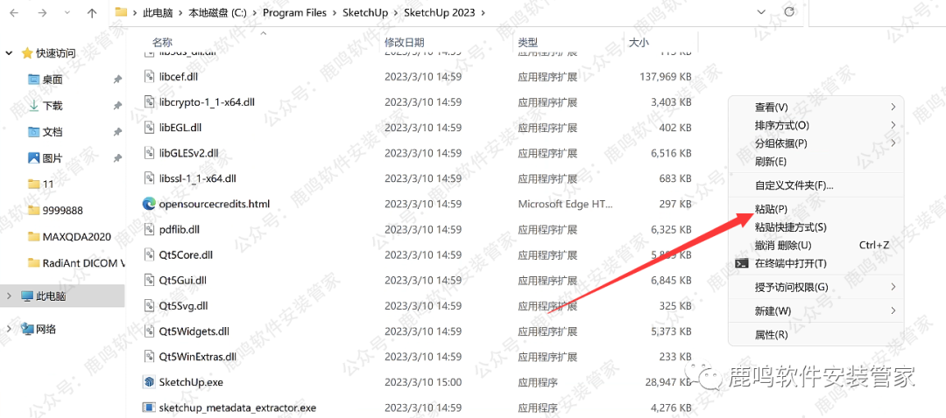The width and height of the screenshot is (946, 418).
Task: Click the sketchup_metadata_extractor.exe file icon
Action: coord(149,408)
